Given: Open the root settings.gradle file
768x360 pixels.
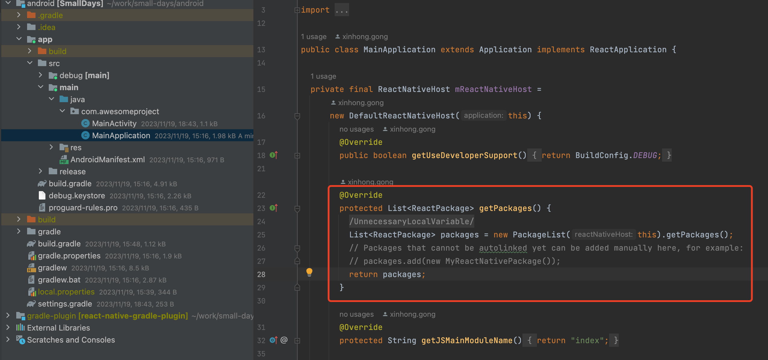Looking at the screenshot, I should pyautogui.click(x=65, y=304).
